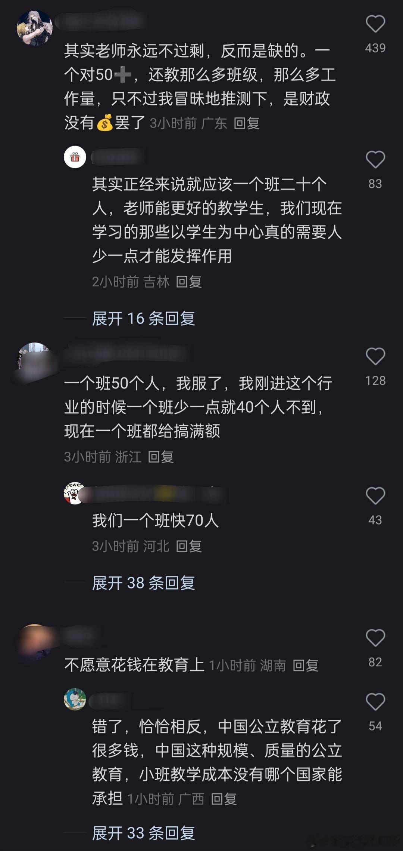Reply to the Guangdong comment
Image resolution: width=403 pixels, height=851 pixels.
pyautogui.click(x=247, y=123)
